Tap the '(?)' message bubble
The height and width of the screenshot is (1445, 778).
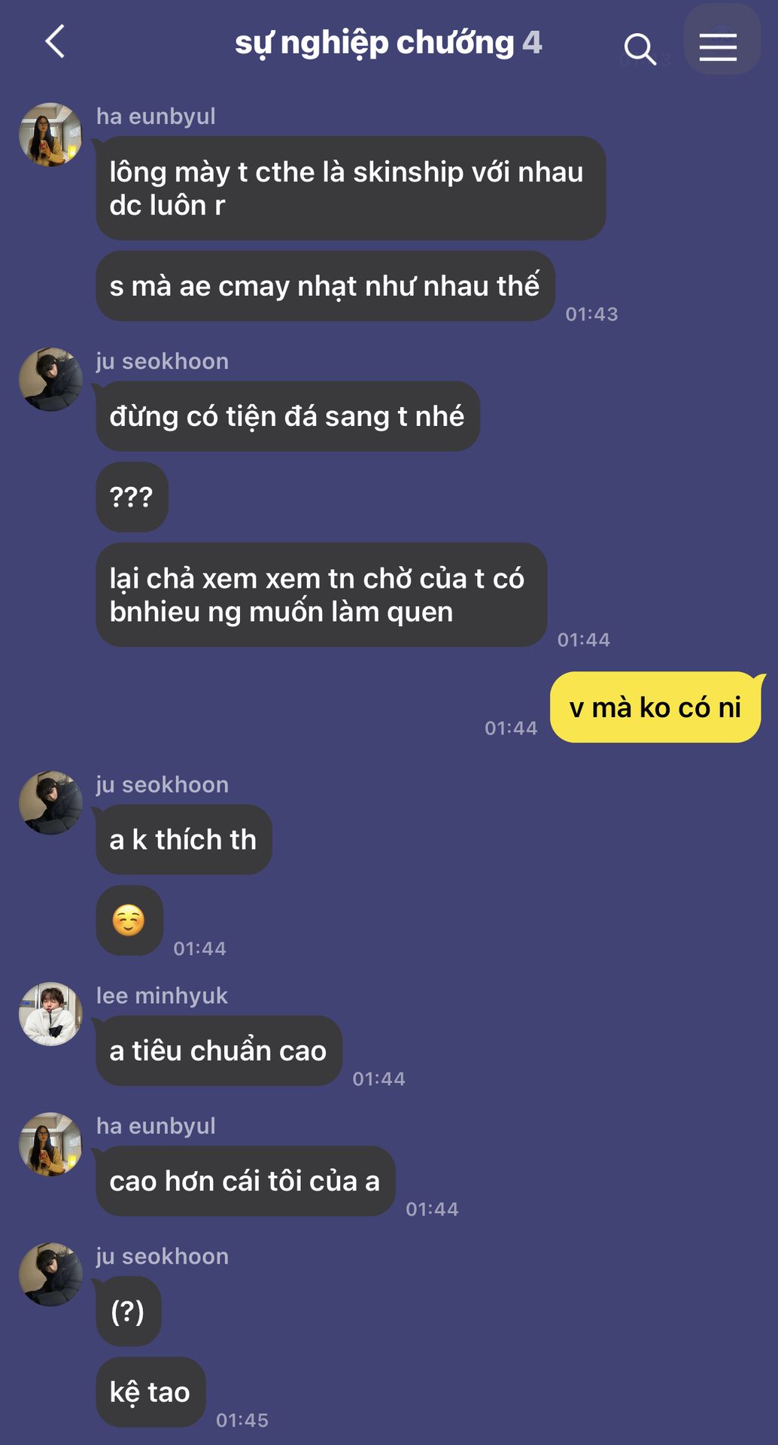[128, 1312]
